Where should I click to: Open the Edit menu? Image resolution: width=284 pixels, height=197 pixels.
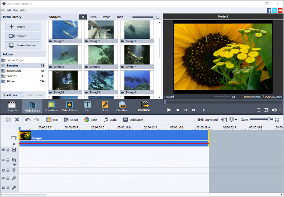pyautogui.click(x=9, y=10)
